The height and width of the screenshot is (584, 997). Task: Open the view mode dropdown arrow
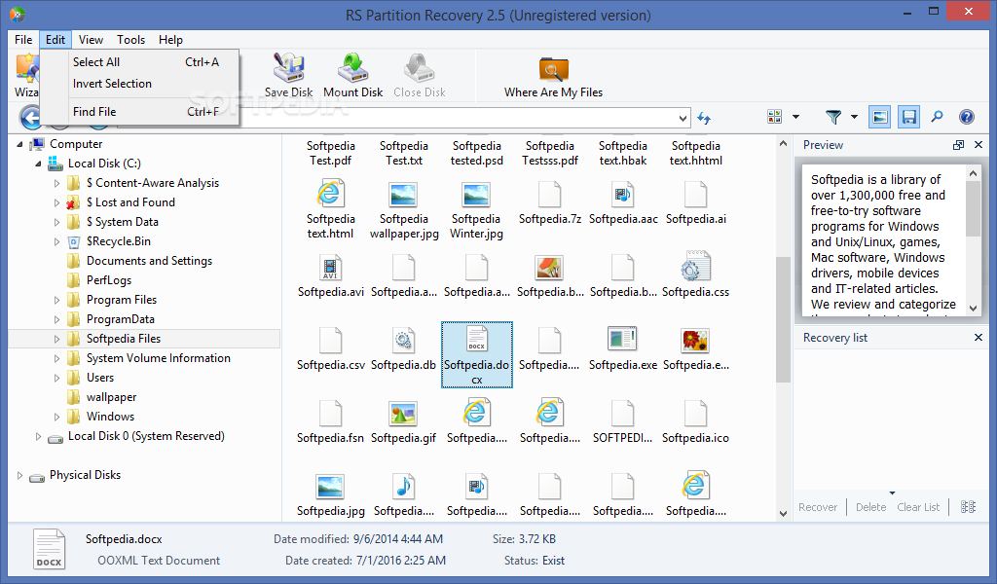click(x=795, y=117)
